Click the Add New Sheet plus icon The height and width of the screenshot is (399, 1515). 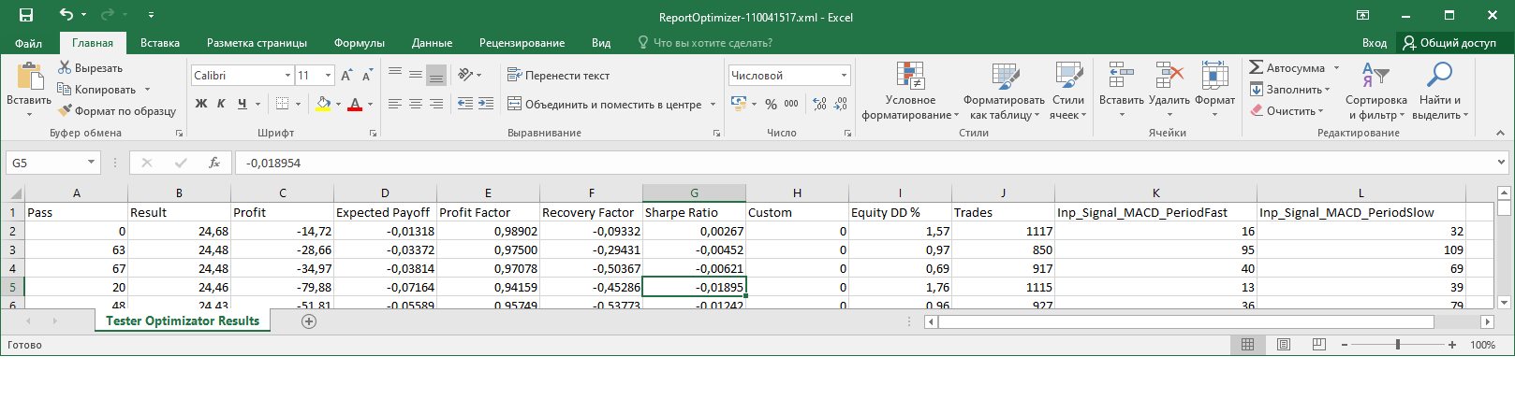pos(309,321)
